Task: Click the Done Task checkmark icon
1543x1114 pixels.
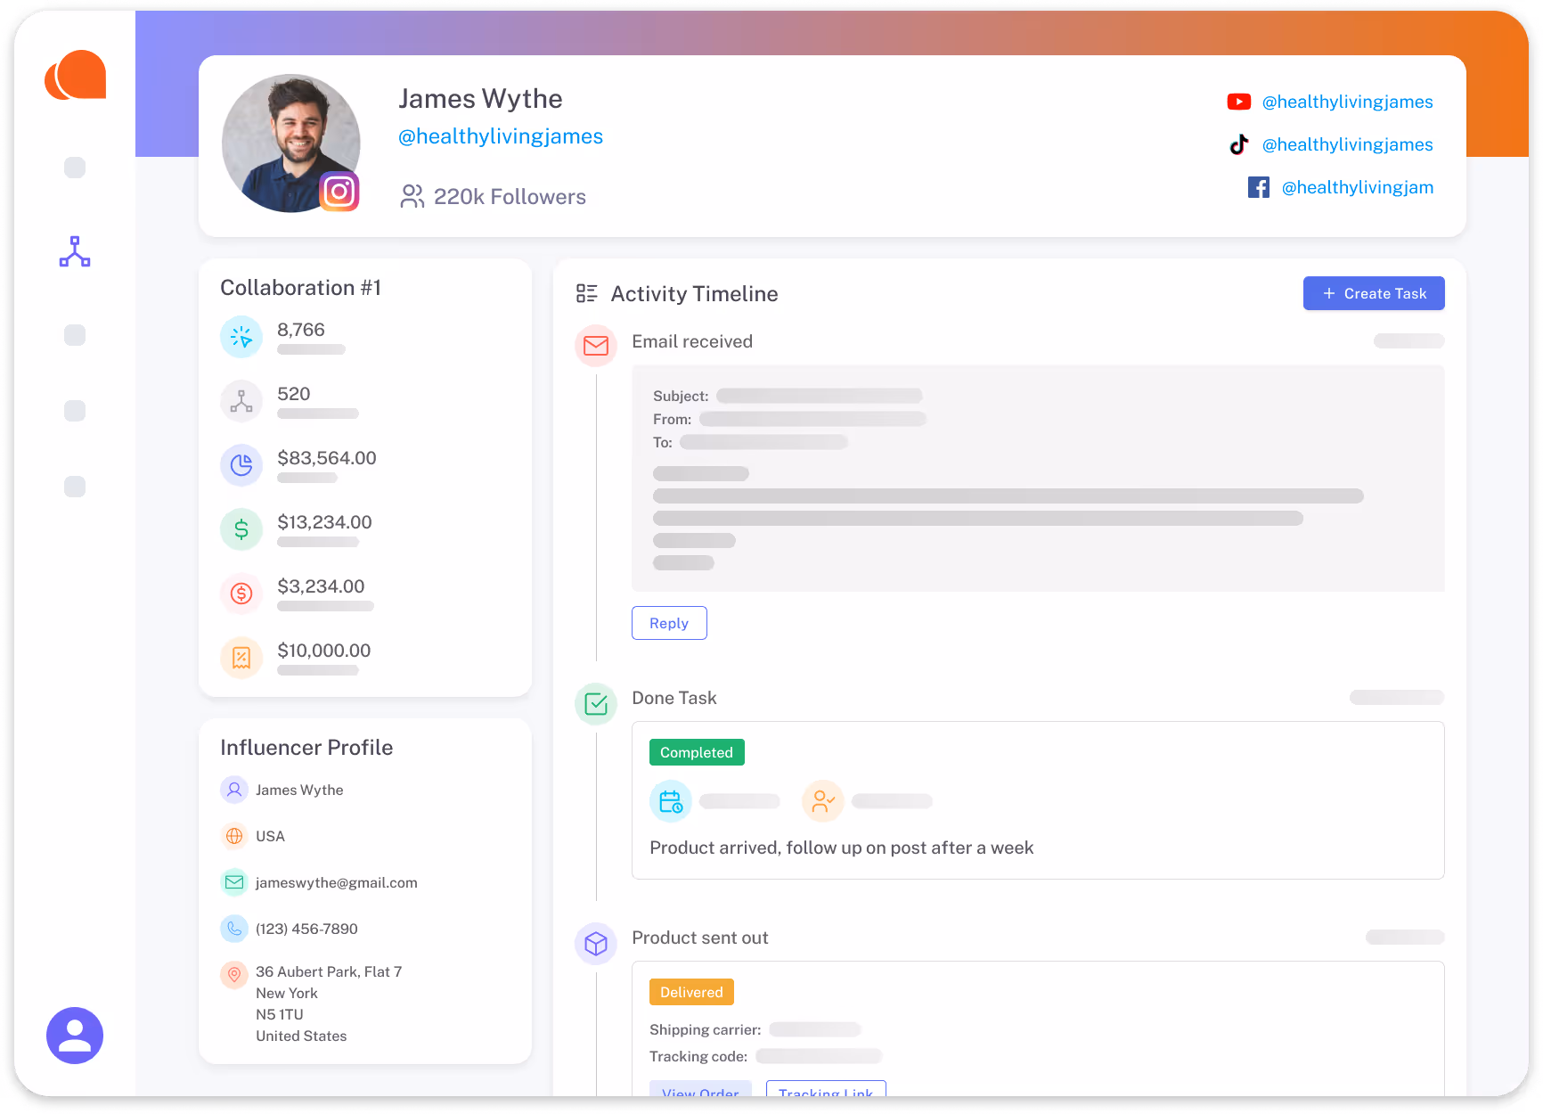Action: tap(596, 704)
